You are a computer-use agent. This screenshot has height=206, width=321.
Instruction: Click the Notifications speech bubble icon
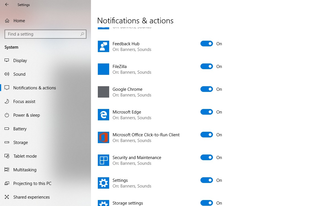7,88
